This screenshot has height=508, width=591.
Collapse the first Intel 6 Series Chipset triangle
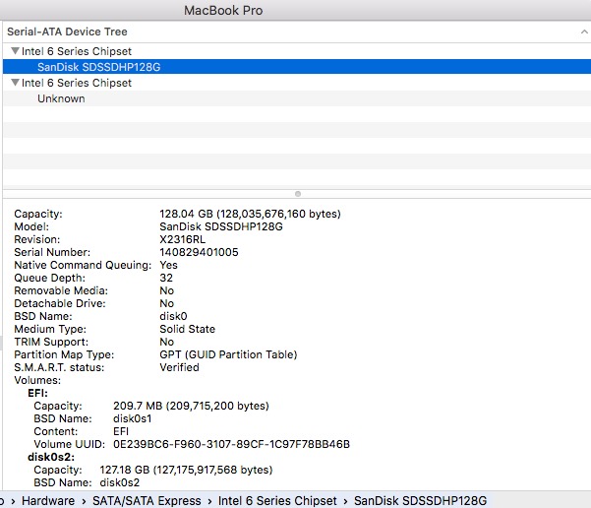pos(15,50)
